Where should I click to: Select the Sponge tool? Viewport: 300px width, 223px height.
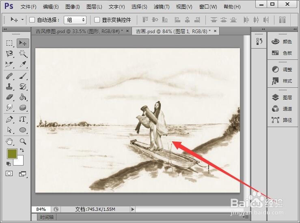point(23,108)
